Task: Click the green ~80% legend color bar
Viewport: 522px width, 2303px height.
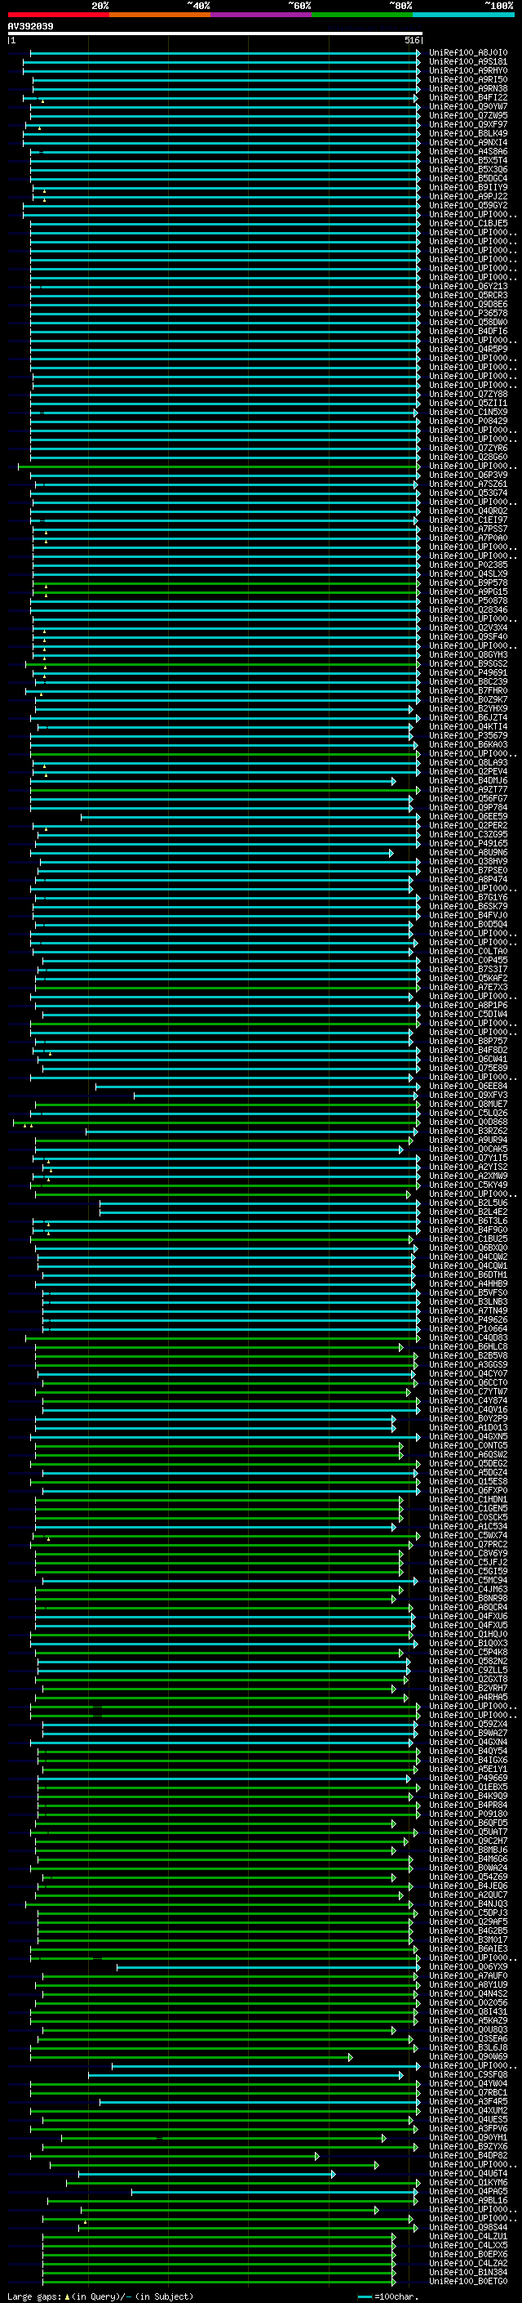Action: pos(362,15)
